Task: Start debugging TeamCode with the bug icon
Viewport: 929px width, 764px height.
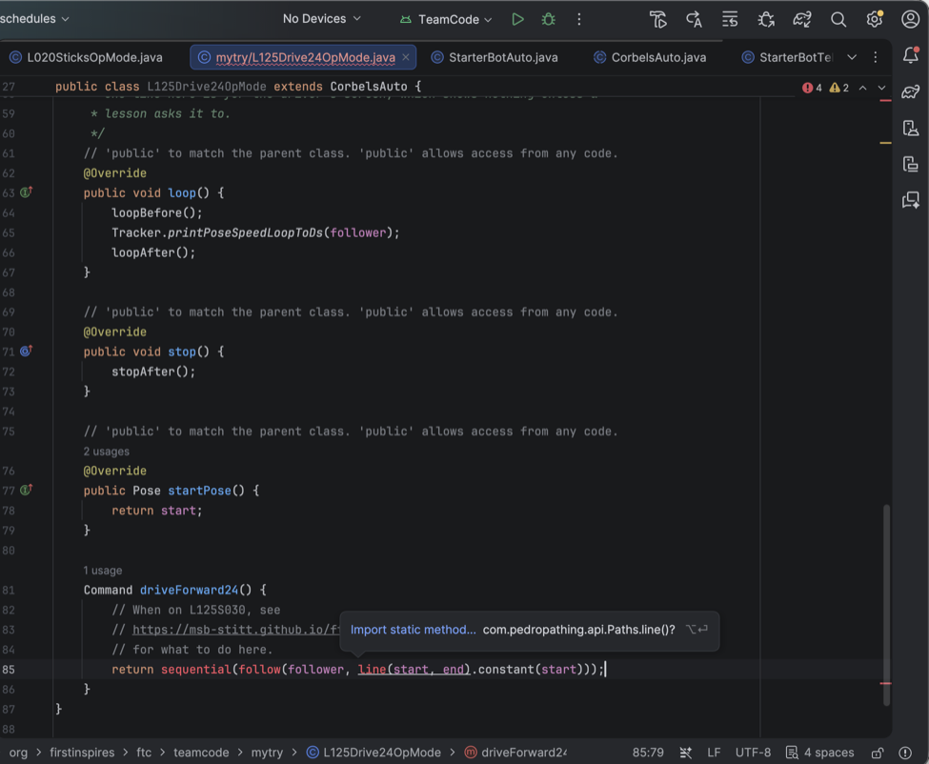Action: tap(549, 20)
